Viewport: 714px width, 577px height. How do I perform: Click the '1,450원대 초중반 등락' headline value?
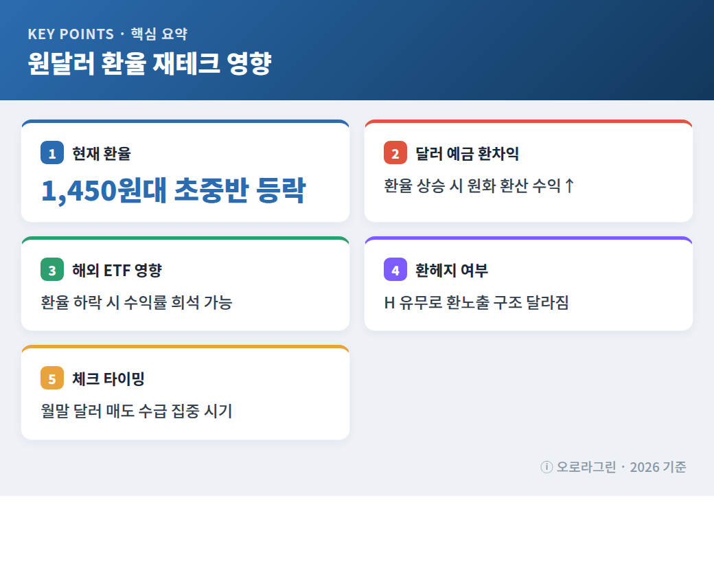click(173, 190)
